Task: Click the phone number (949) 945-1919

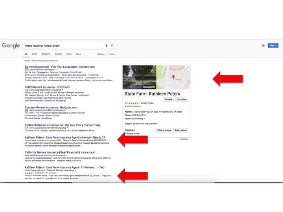Action: [139, 115]
